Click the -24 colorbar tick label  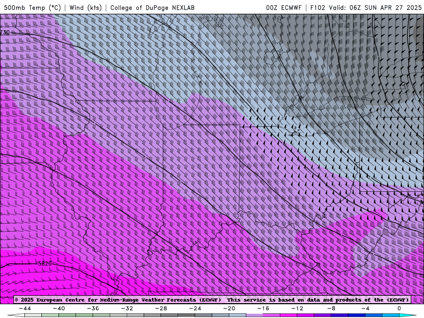195,308
